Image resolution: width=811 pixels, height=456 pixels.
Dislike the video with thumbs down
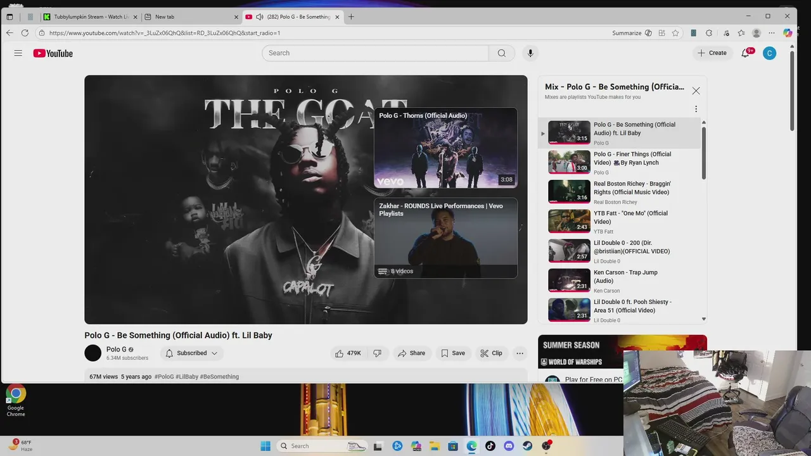pyautogui.click(x=377, y=353)
